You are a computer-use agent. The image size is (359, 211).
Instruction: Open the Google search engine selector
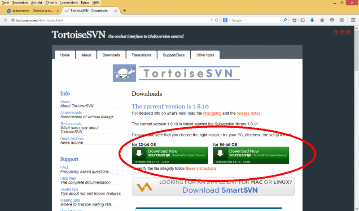click(226, 20)
